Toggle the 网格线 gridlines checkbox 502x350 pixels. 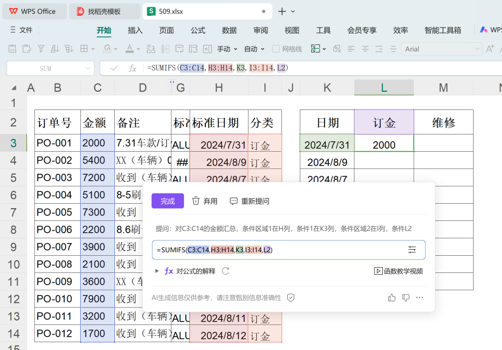pos(276,49)
